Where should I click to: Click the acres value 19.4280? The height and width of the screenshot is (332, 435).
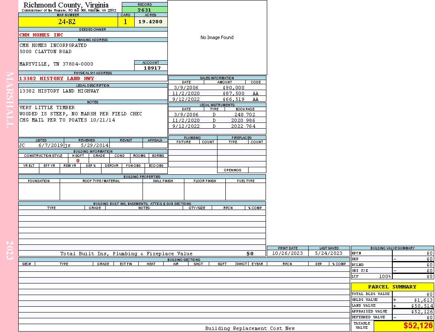150,22
